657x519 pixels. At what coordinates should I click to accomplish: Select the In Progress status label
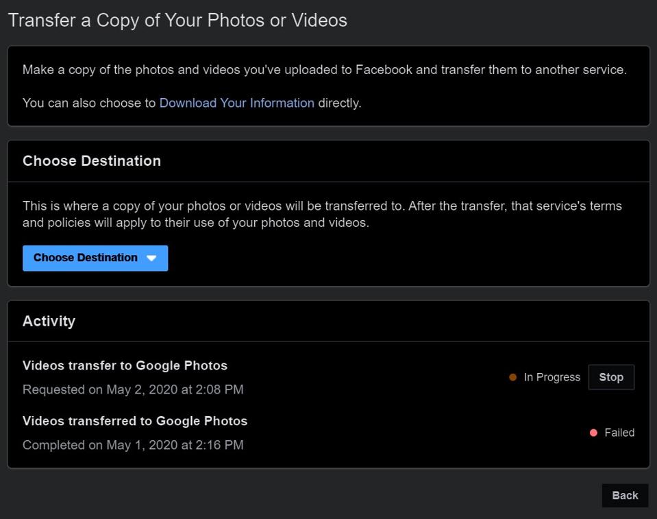pyautogui.click(x=551, y=377)
